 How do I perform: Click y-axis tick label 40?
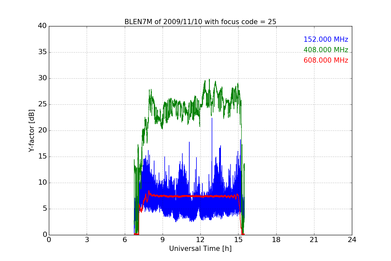point(42,26)
